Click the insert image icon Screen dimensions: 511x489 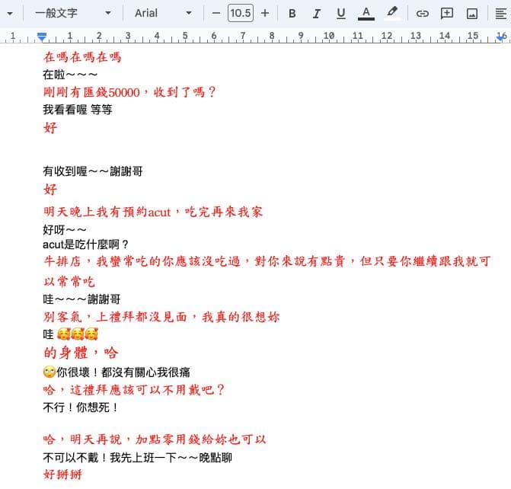click(472, 14)
